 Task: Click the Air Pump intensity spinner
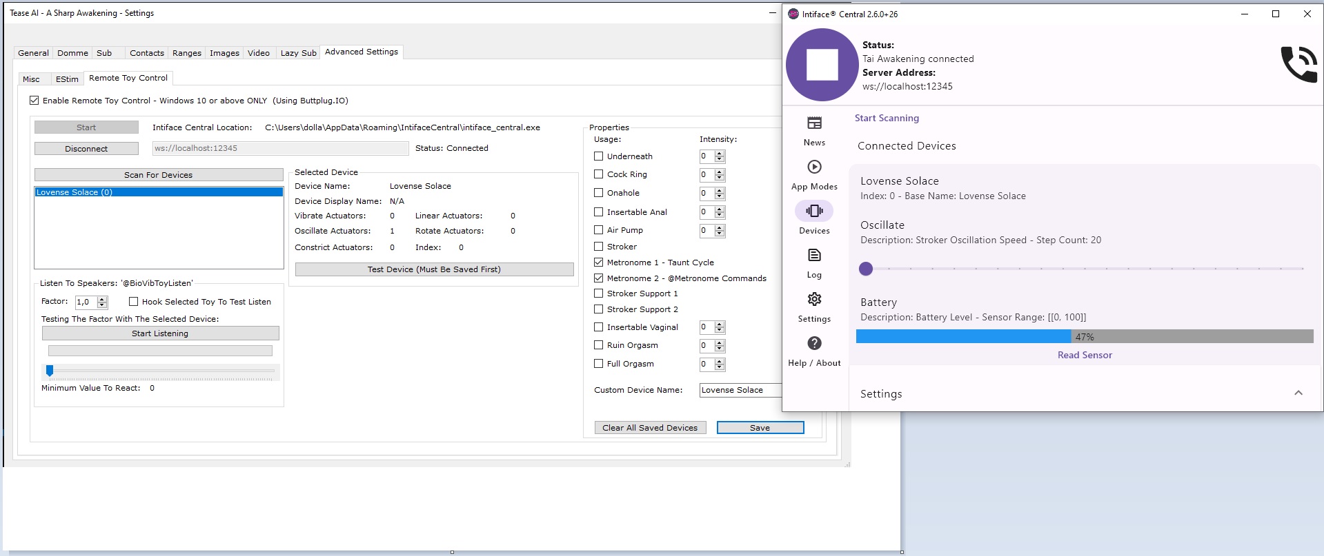tap(712, 231)
